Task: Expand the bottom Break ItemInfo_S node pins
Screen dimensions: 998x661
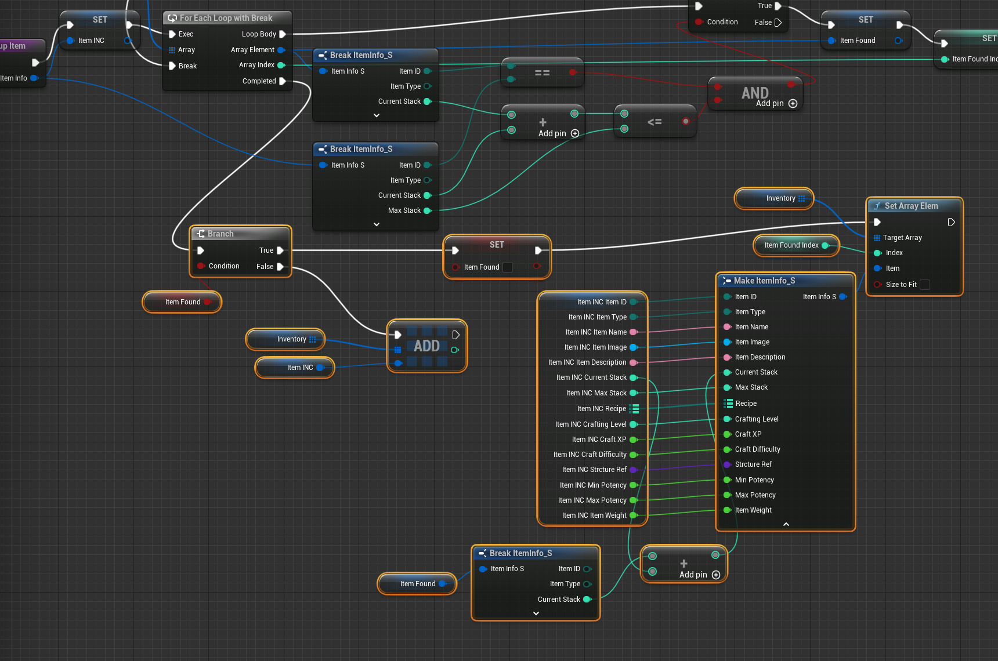Action: 536,613
